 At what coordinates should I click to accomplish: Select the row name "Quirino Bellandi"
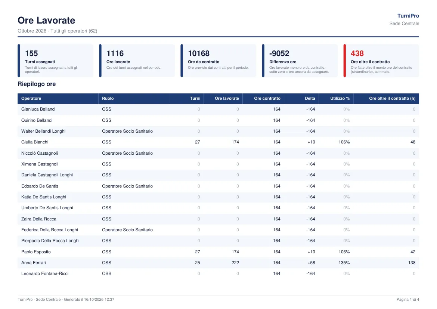click(x=37, y=120)
